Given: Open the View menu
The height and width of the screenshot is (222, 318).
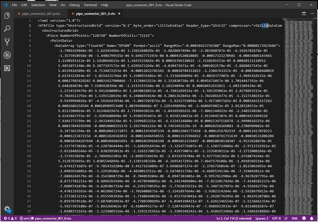Looking at the screenshot, I should 53,5.
